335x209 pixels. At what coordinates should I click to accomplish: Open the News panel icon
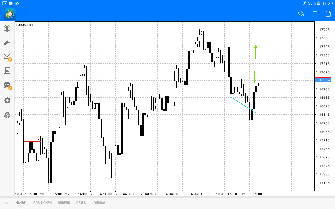(x=7, y=71)
